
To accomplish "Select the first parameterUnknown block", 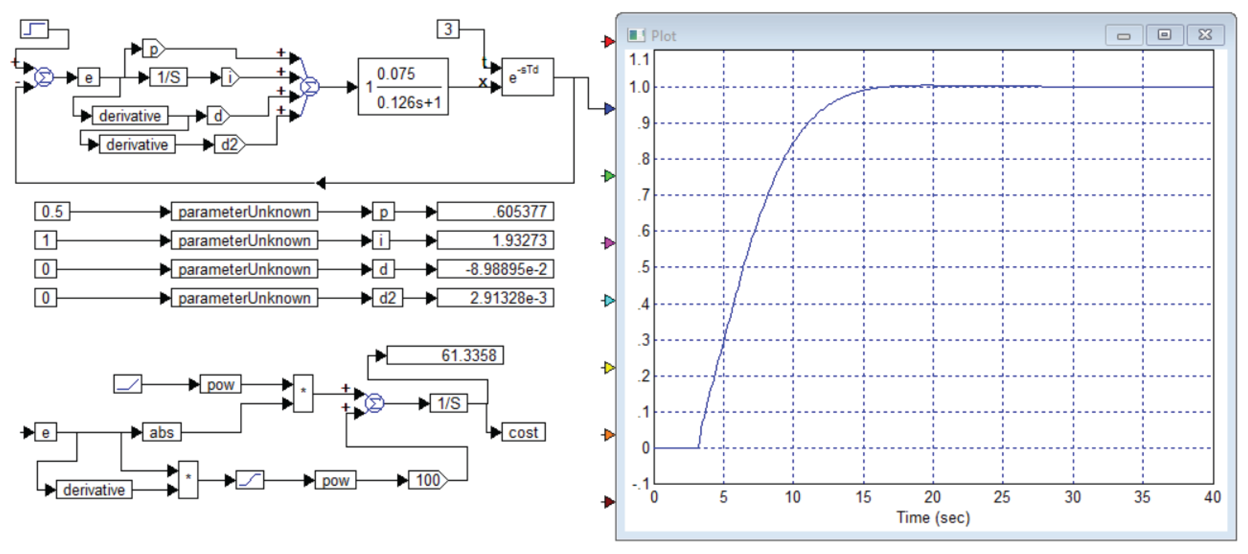I will [244, 212].
